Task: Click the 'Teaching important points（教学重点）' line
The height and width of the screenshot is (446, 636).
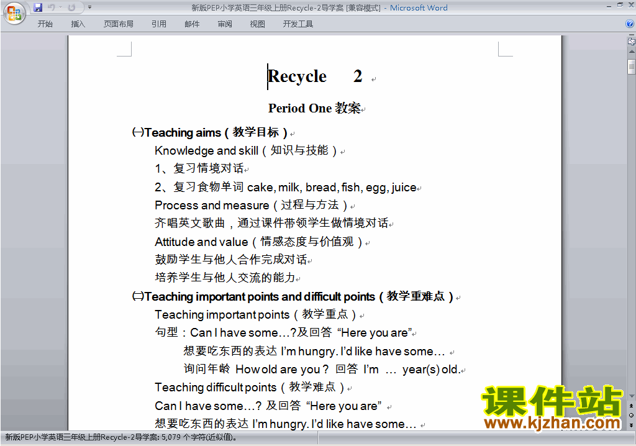Action: 255,314
